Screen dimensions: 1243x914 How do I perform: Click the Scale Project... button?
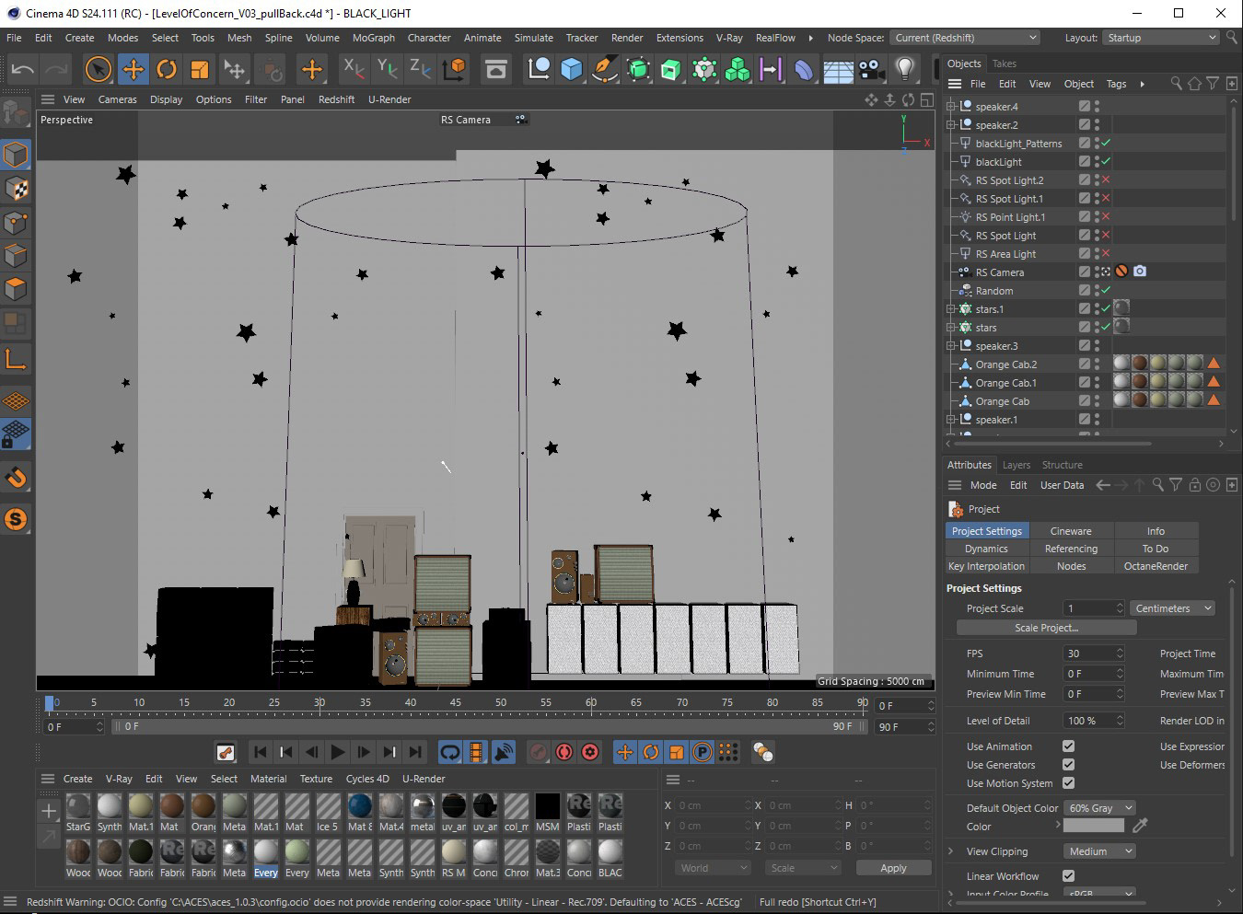(x=1046, y=628)
